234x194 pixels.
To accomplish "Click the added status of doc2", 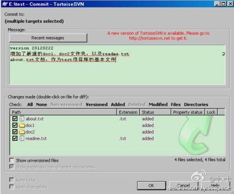I will tap(148, 132).
